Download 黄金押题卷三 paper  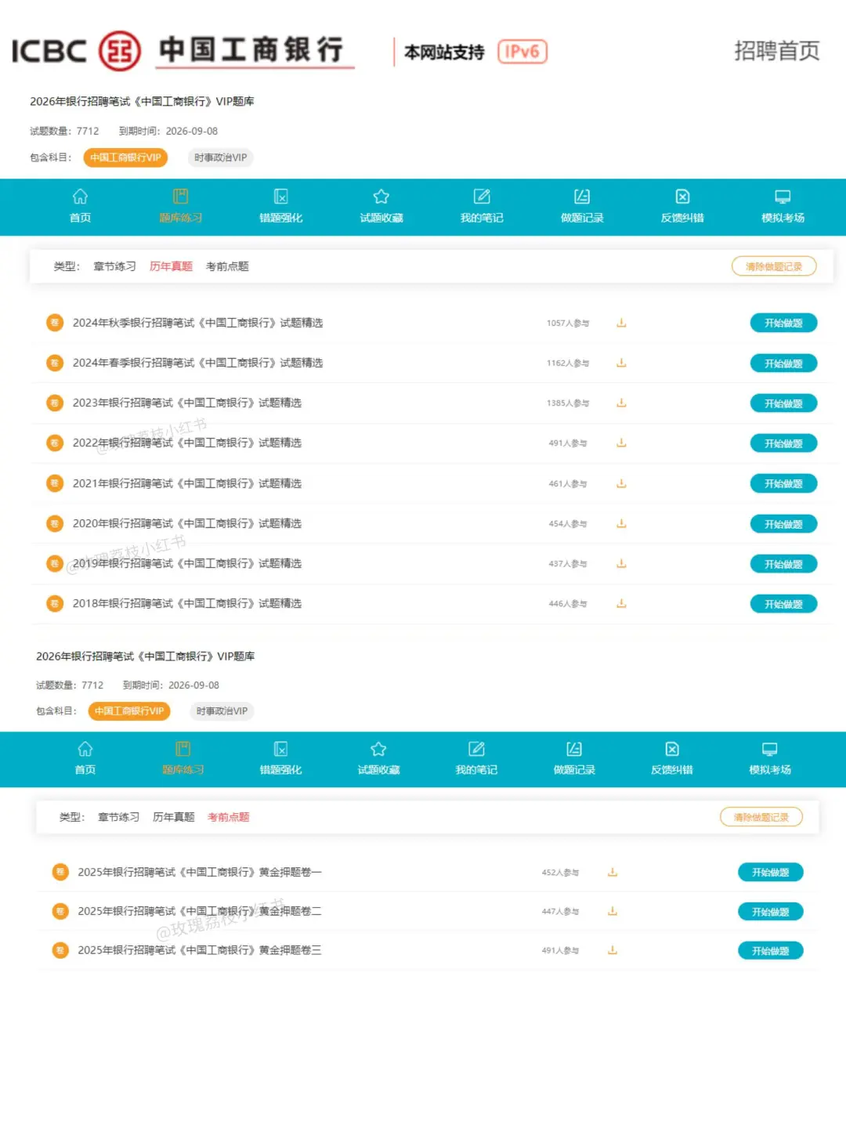[613, 950]
